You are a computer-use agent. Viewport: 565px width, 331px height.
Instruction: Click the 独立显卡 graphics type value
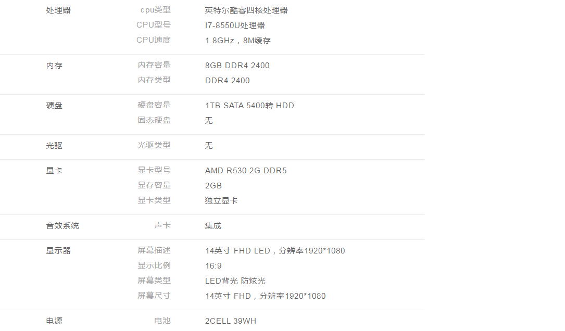(x=221, y=201)
